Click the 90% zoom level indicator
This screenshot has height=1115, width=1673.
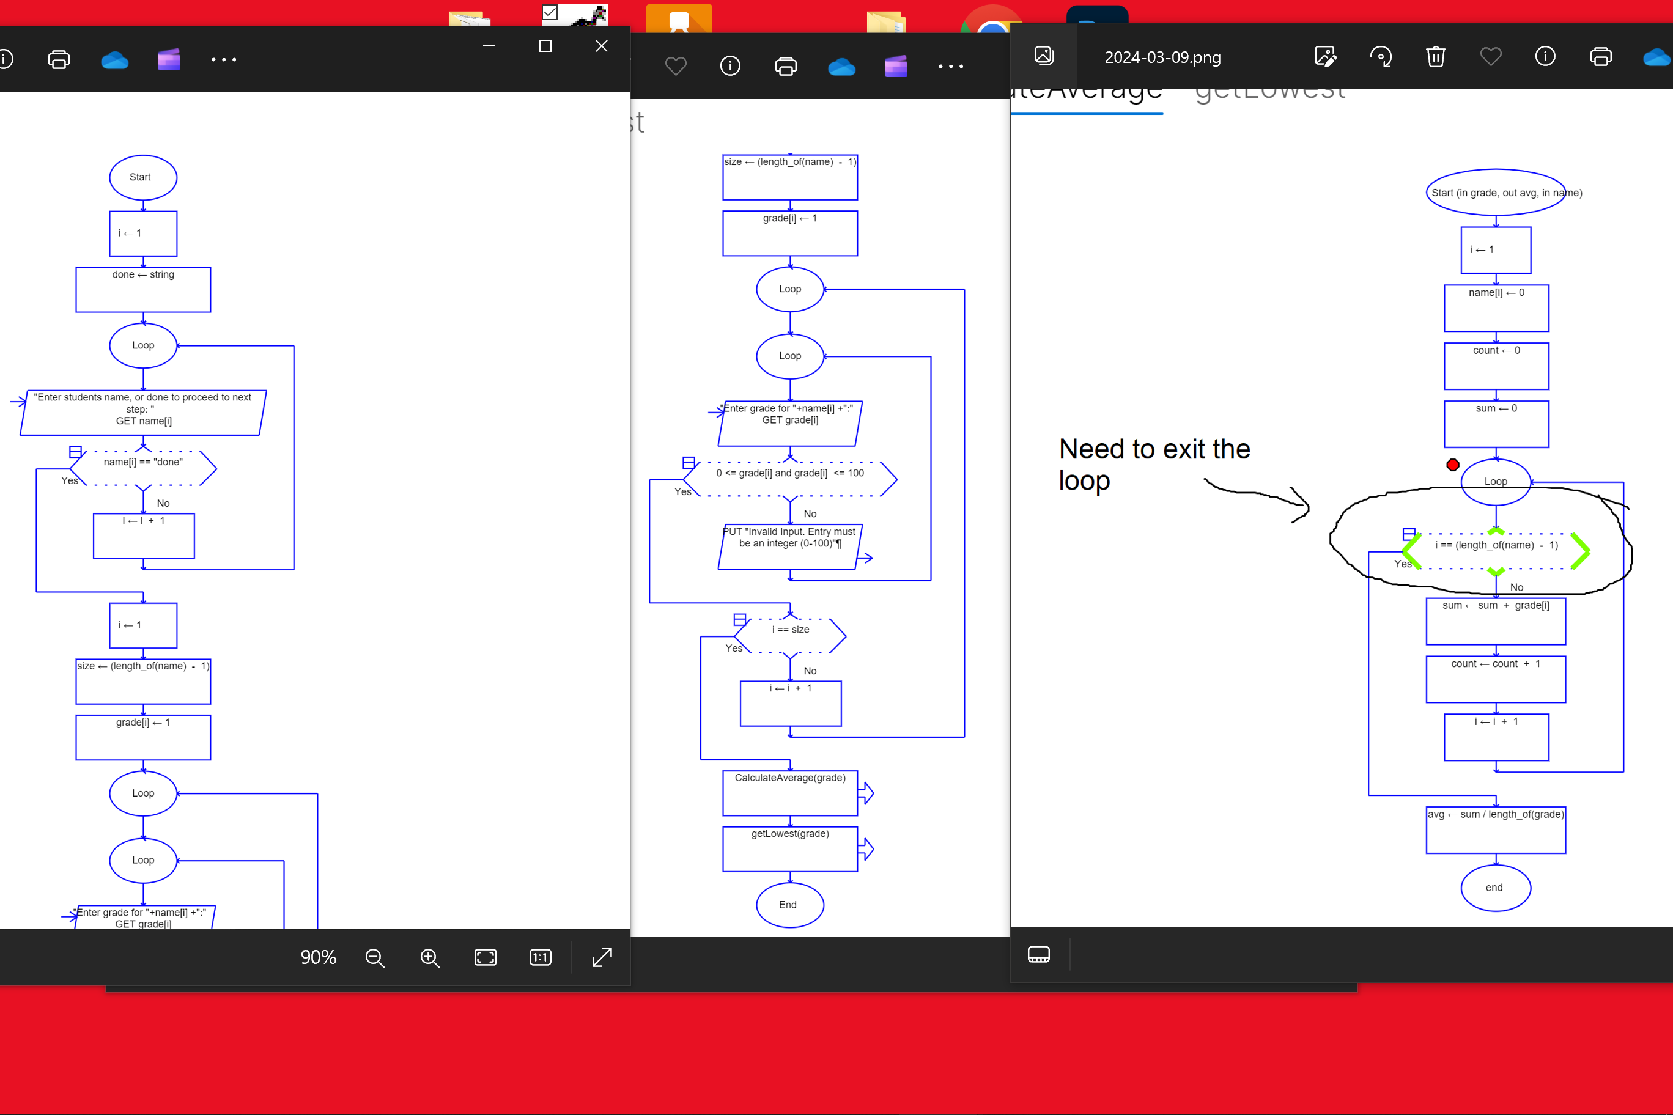click(318, 957)
